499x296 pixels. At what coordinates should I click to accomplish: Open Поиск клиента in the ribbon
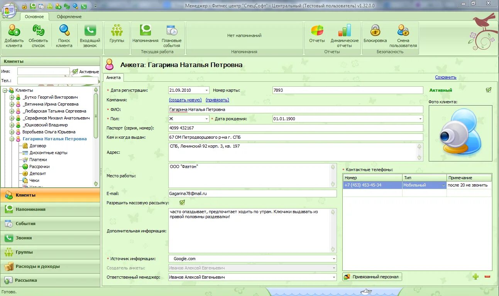pyautogui.click(x=64, y=36)
